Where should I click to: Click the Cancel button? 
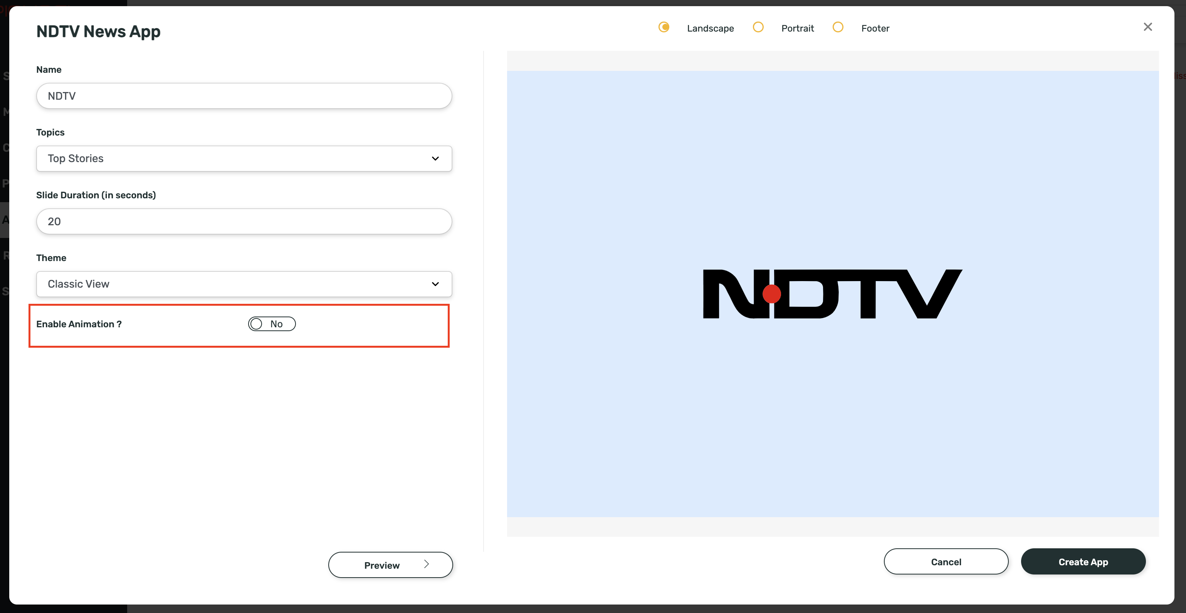coord(946,561)
